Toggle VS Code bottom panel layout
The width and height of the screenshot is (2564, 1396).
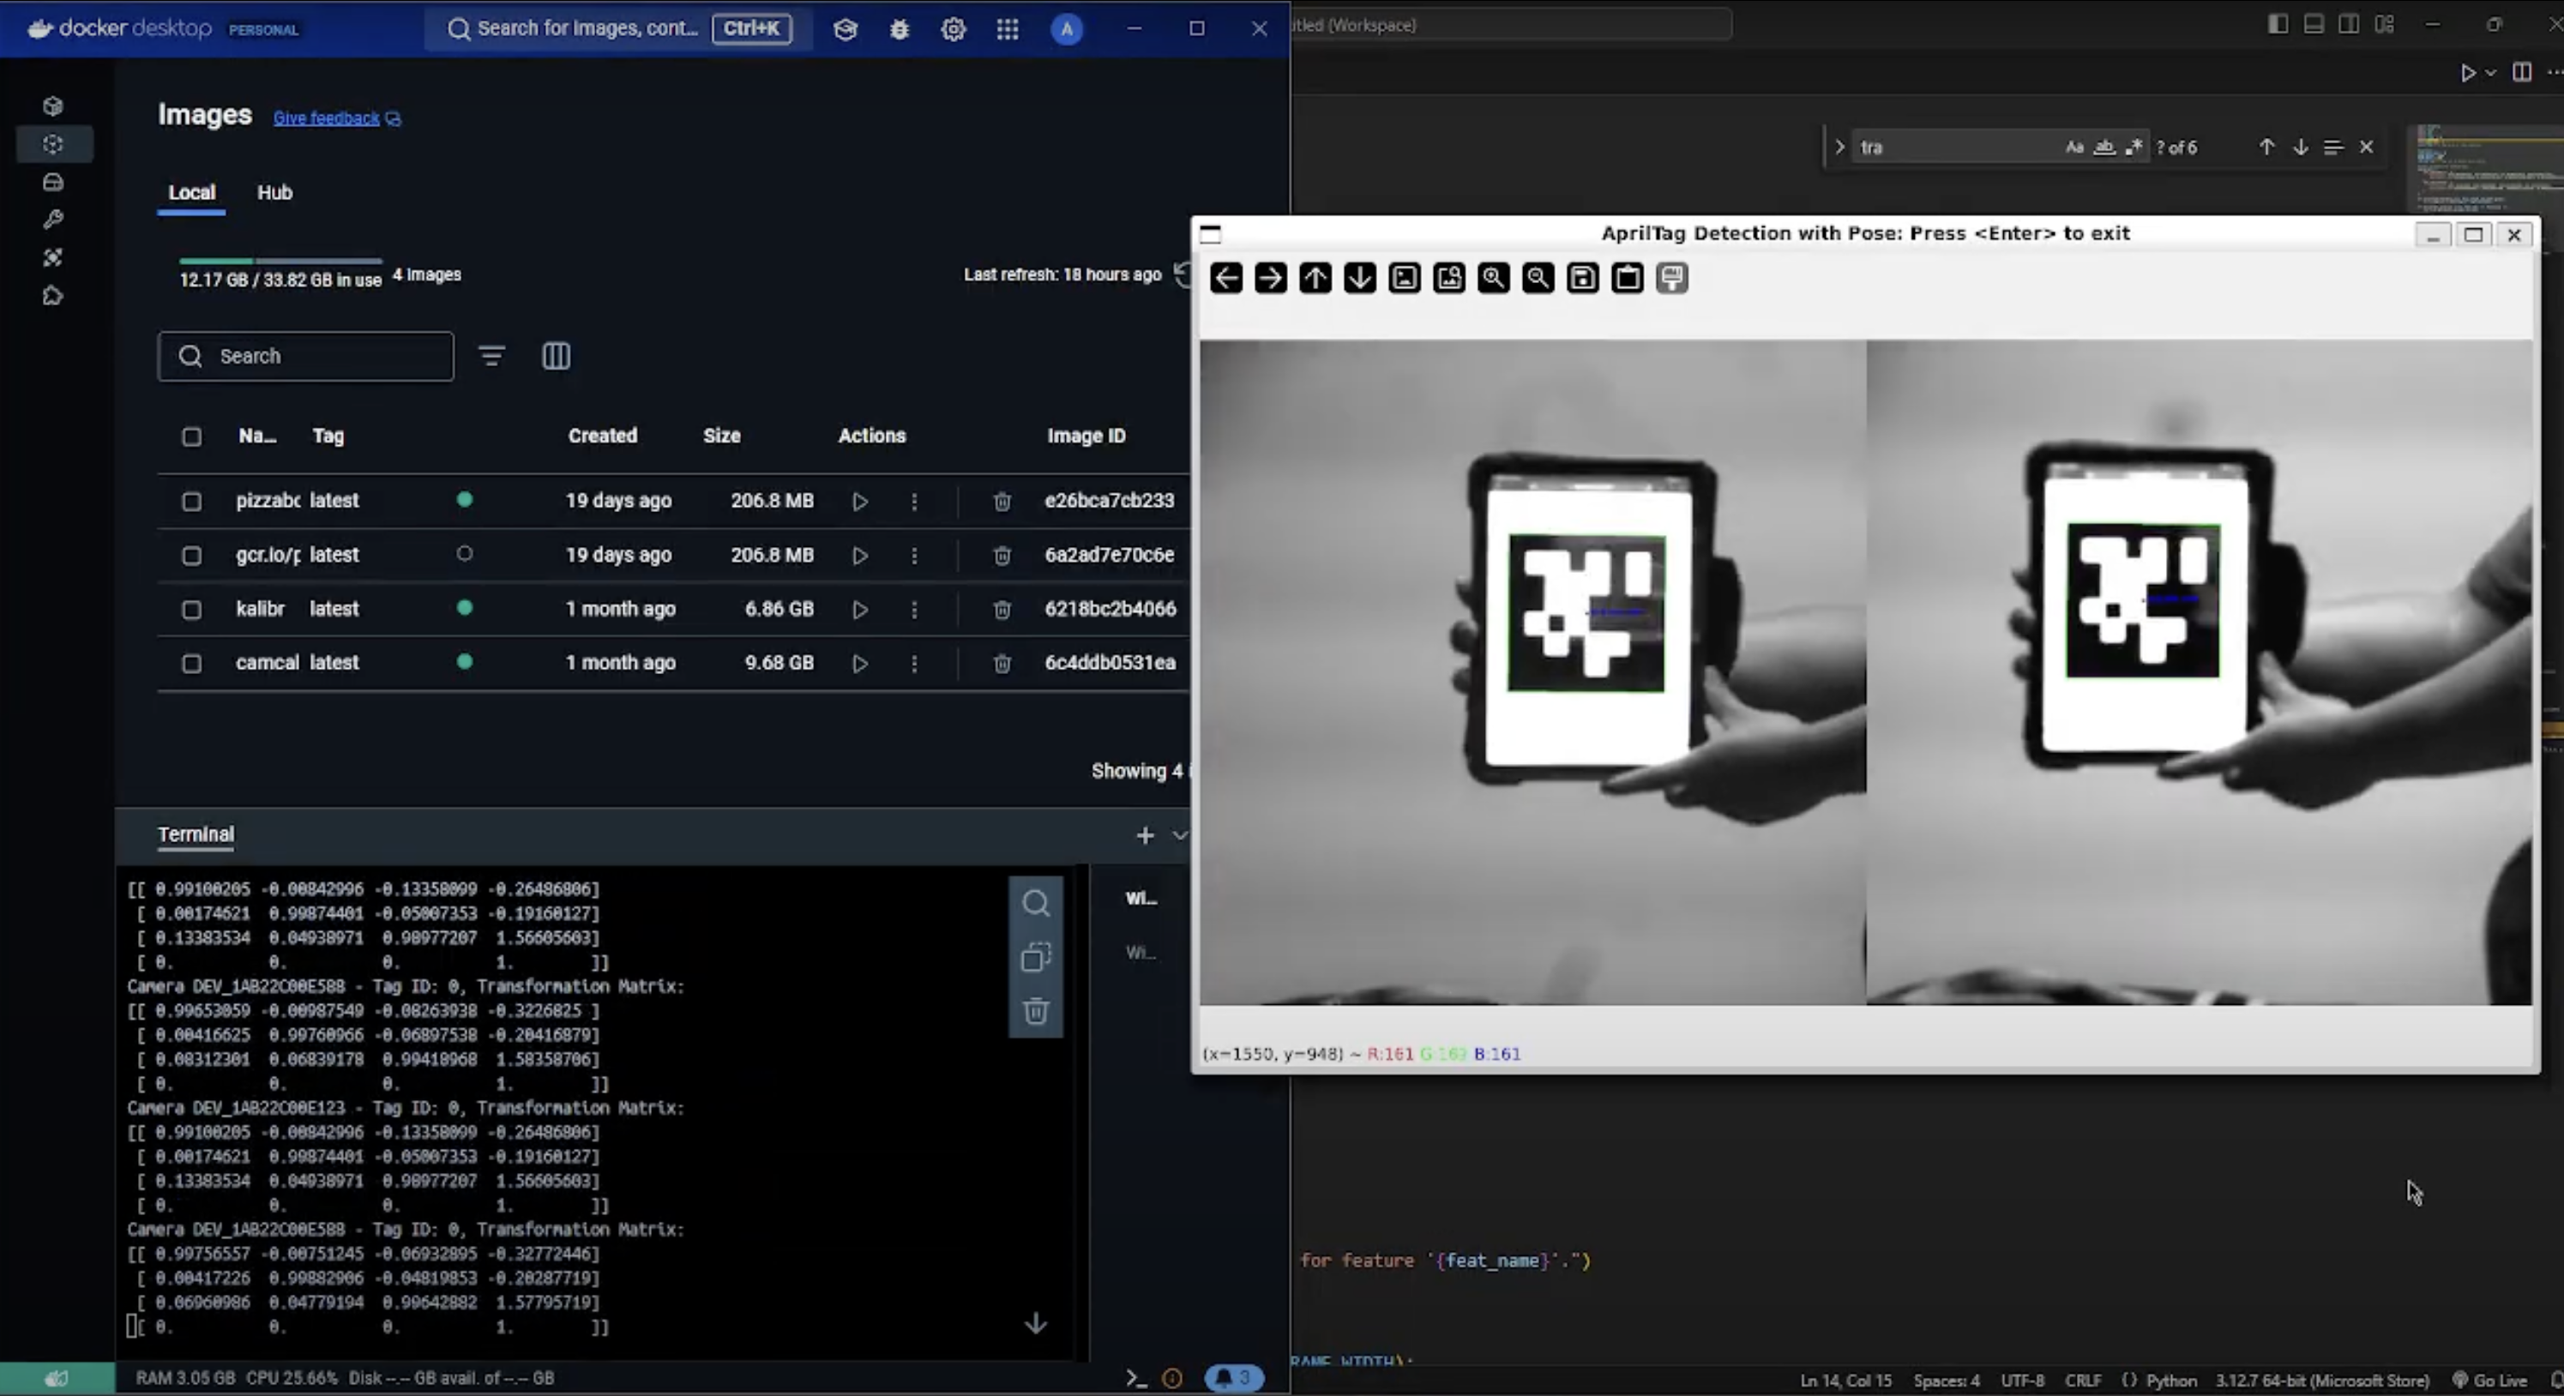(2314, 24)
